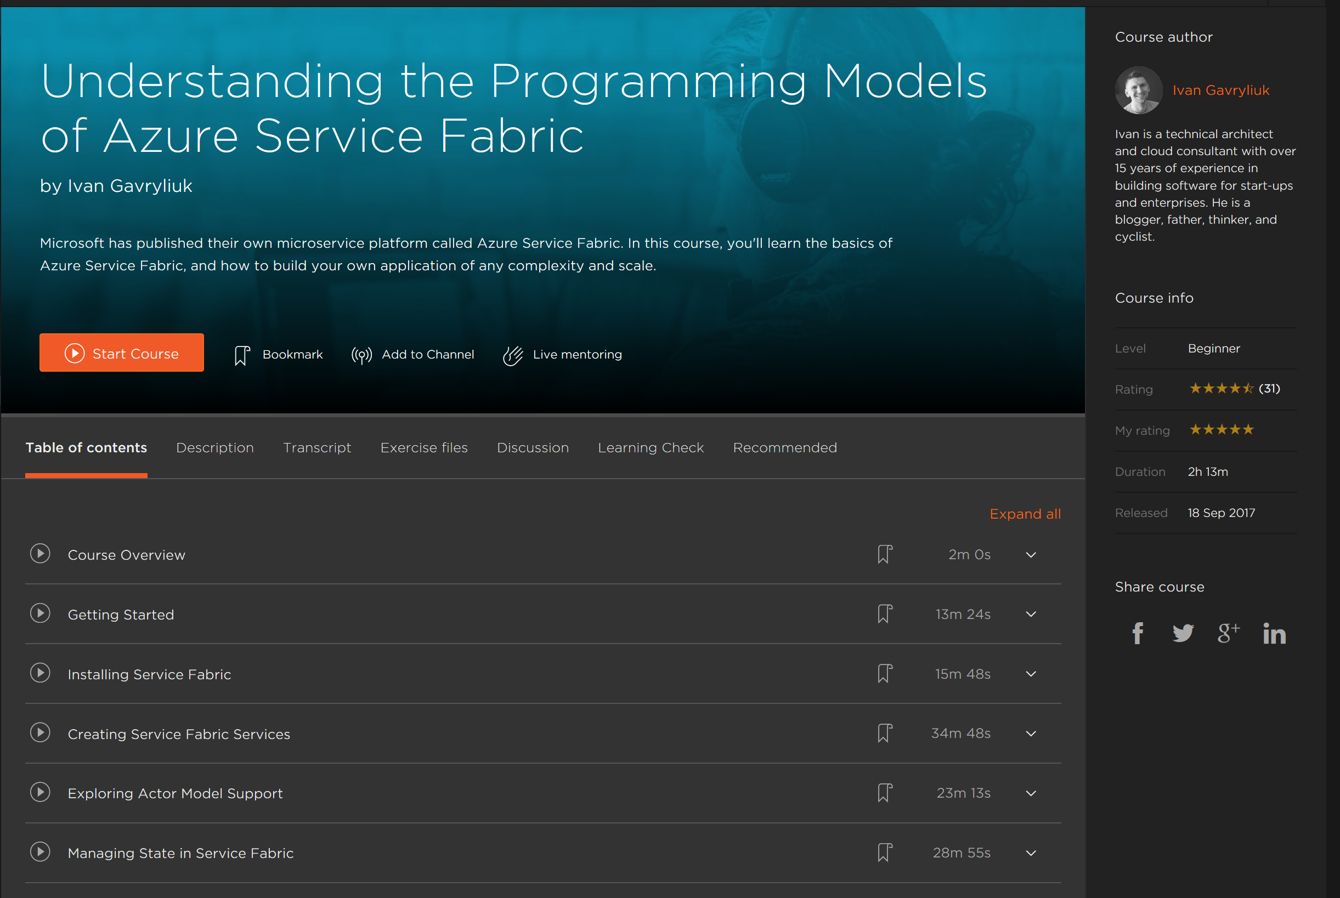Click play icon beside Exploring Actor Model Support

[40, 792]
